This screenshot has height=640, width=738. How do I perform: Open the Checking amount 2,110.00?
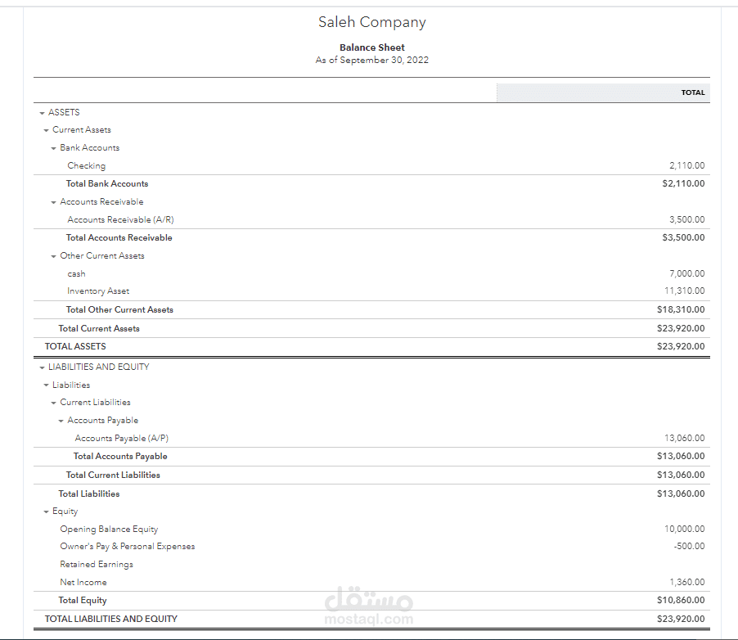coord(686,166)
